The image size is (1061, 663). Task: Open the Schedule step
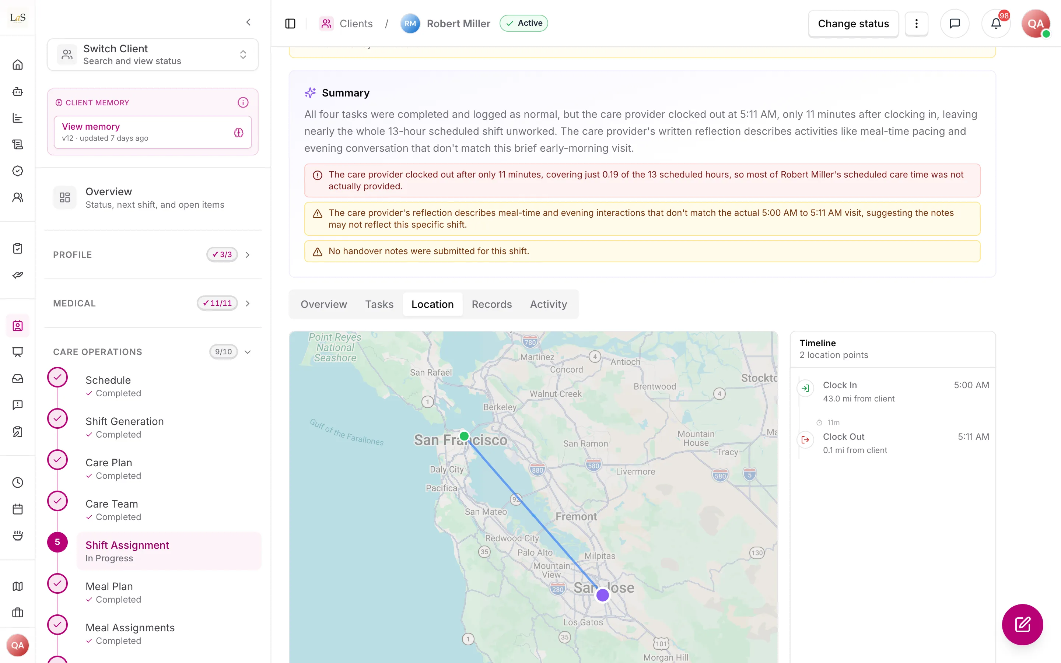(x=169, y=386)
